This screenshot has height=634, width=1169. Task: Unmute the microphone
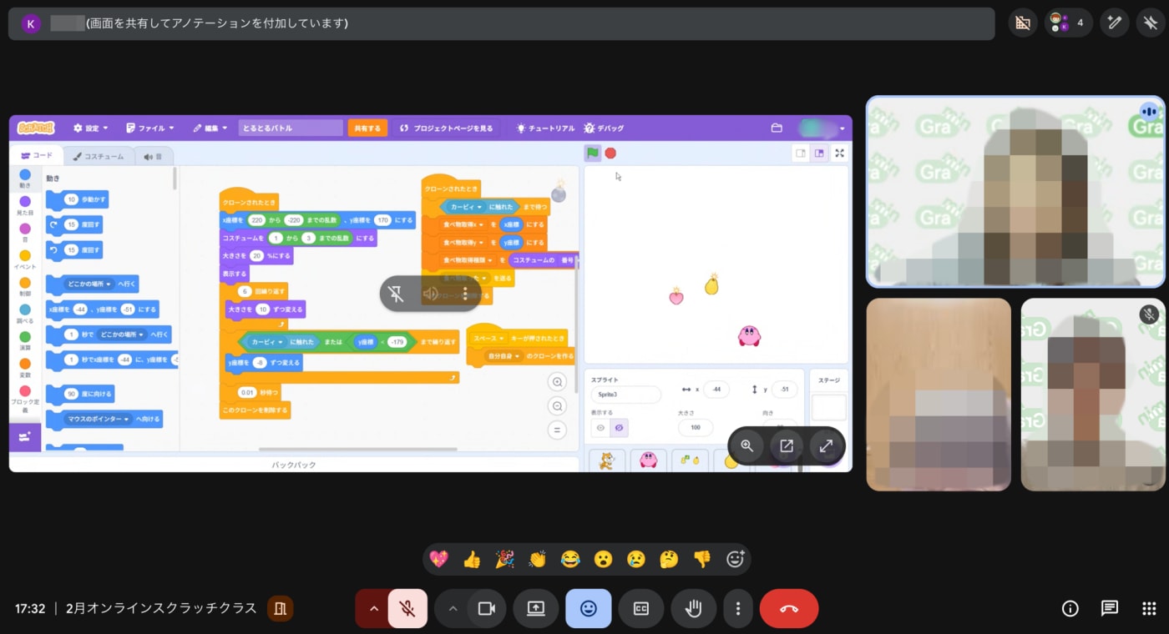click(x=407, y=608)
